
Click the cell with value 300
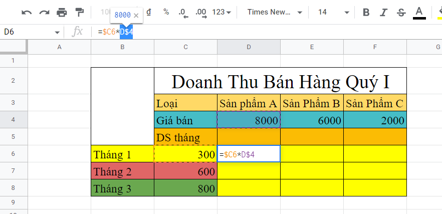[185, 154]
